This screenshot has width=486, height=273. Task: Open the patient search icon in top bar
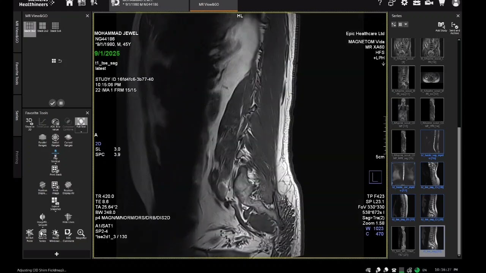94,3
